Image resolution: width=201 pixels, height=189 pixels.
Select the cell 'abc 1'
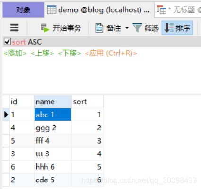[x=53, y=115]
